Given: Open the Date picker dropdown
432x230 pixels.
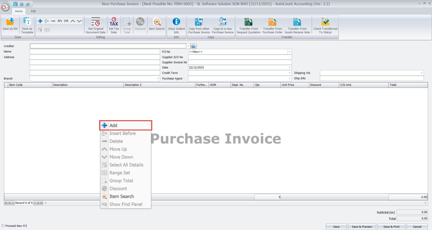Looking at the screenshot, I should 289,68.
